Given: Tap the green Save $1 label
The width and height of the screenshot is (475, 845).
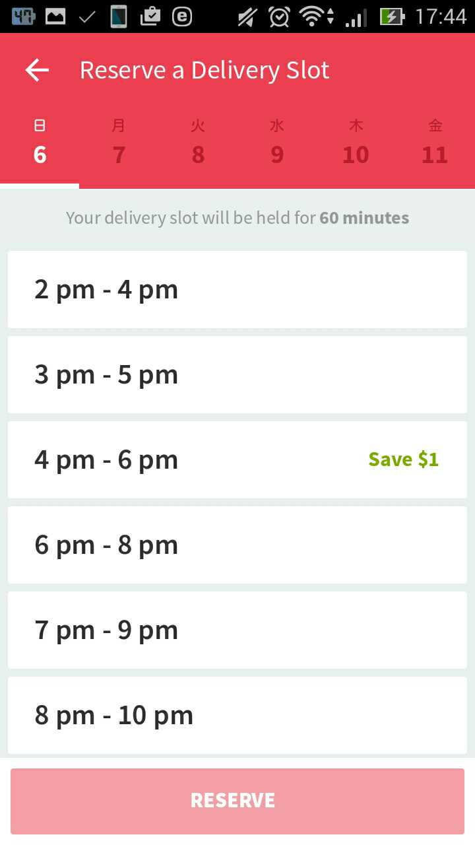Looking at the screenshot, I should click(x=403, y=459).
